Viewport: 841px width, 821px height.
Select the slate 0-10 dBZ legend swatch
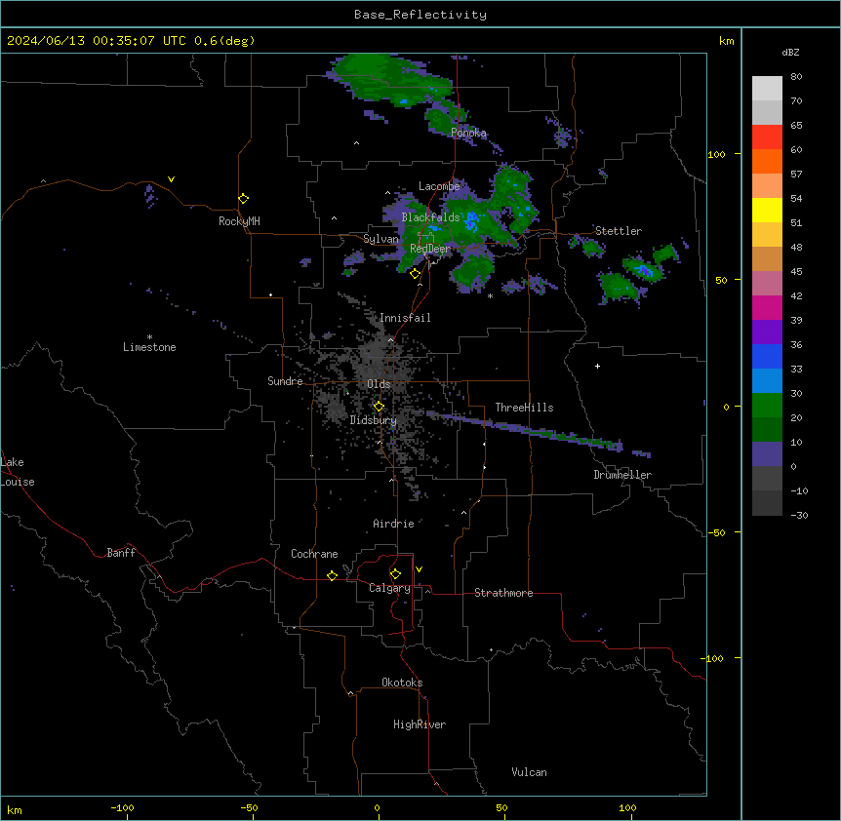(x=767, y=454)
